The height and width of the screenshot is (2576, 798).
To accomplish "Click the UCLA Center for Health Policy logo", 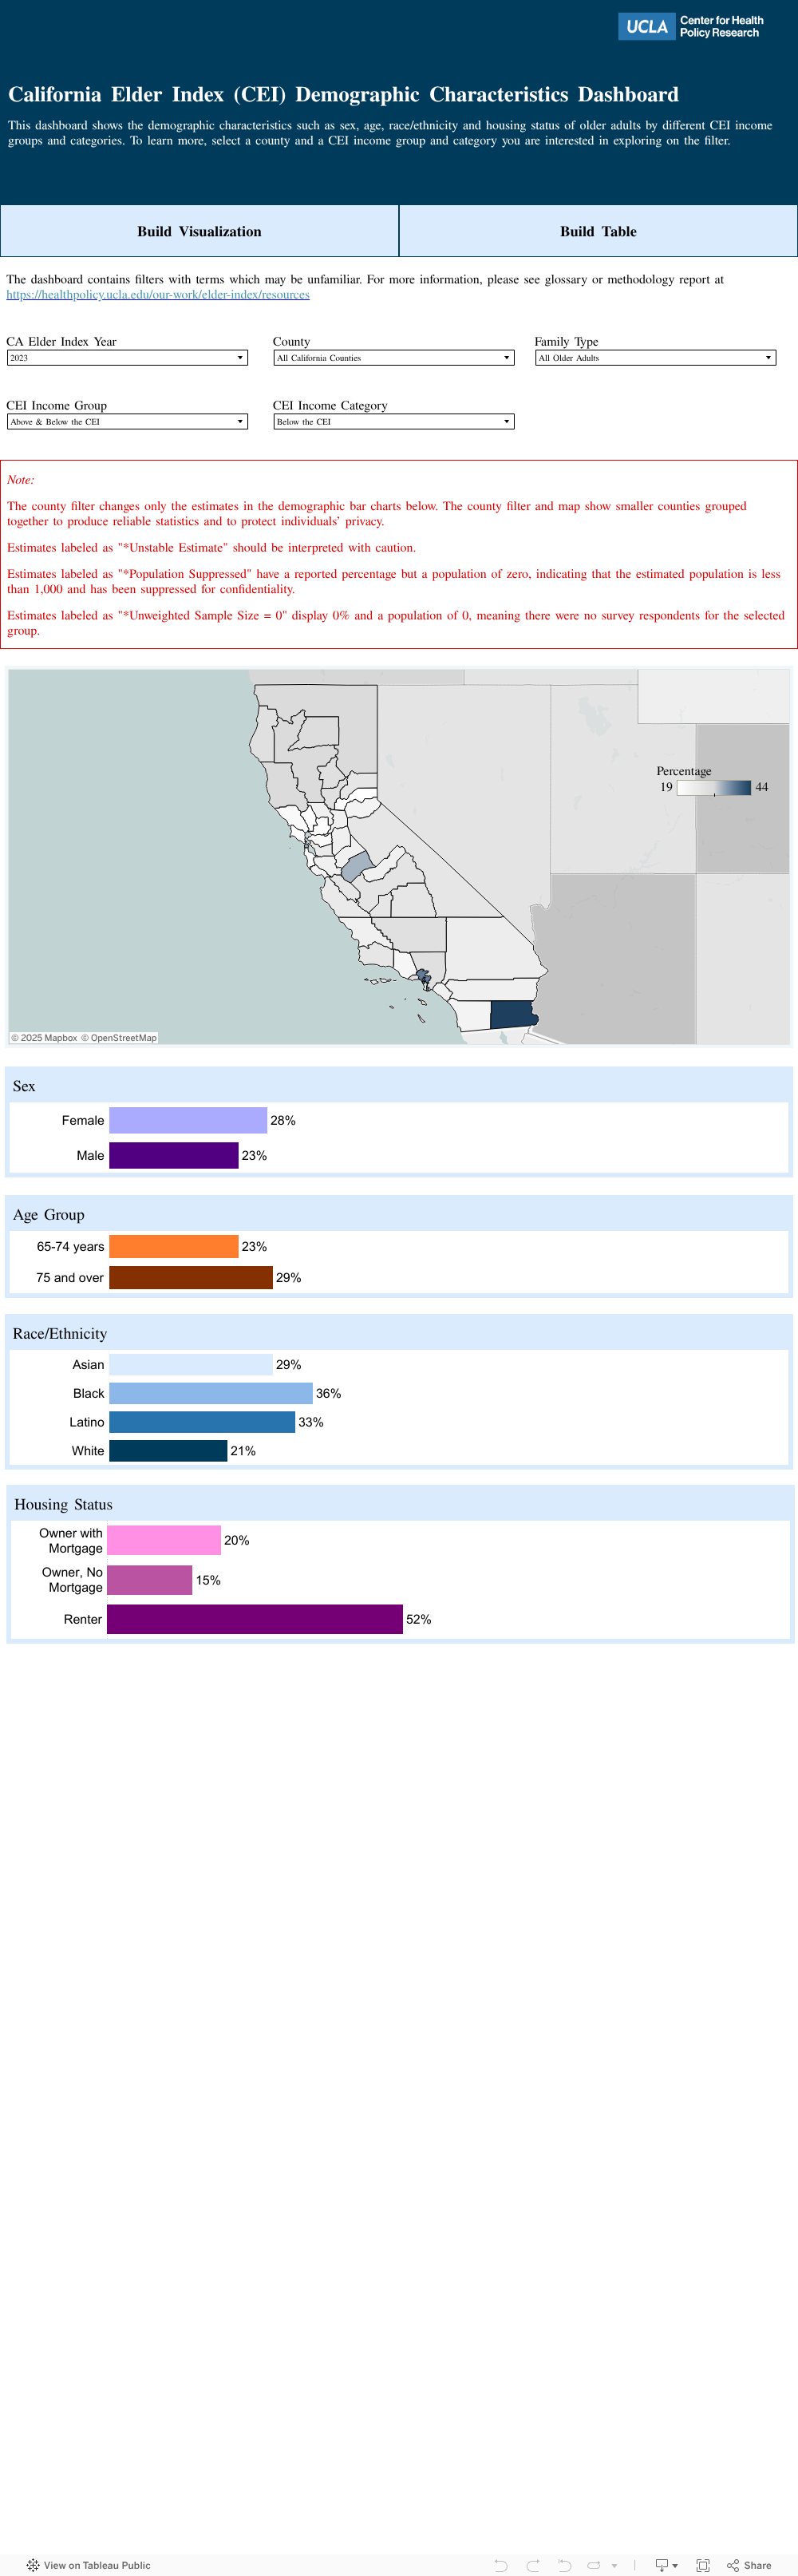I will point(690,27).
